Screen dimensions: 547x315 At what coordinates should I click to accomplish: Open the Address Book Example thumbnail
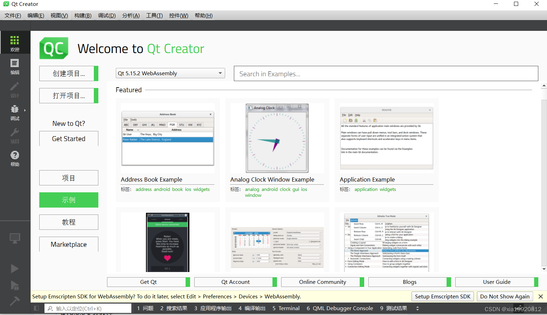coord(168,138)
